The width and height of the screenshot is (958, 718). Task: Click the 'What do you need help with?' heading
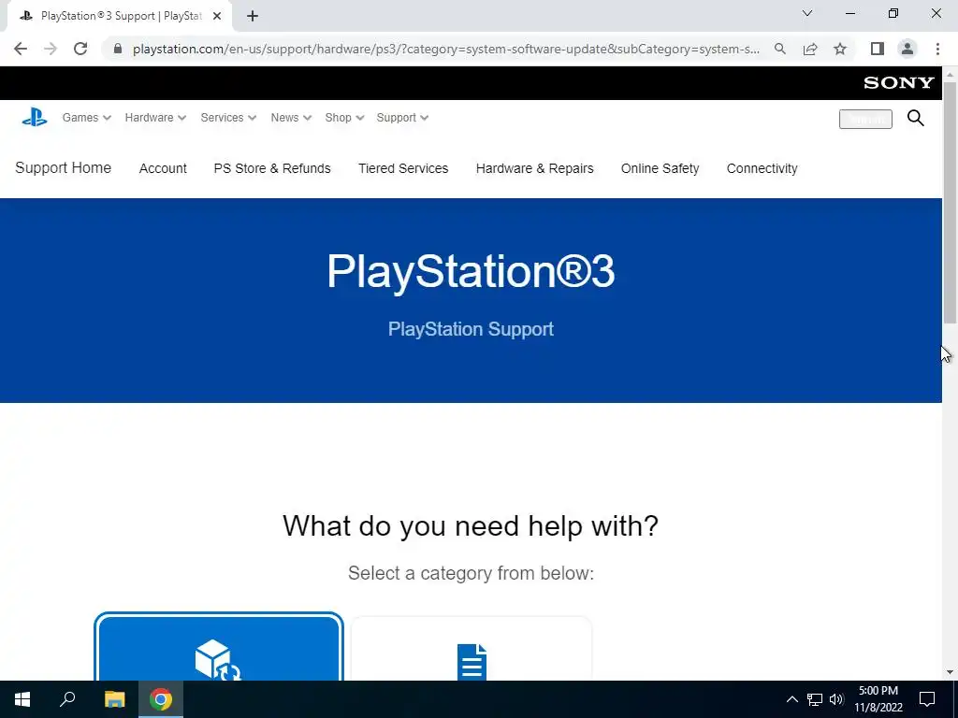pyautogui.click(x=471, y=525)
